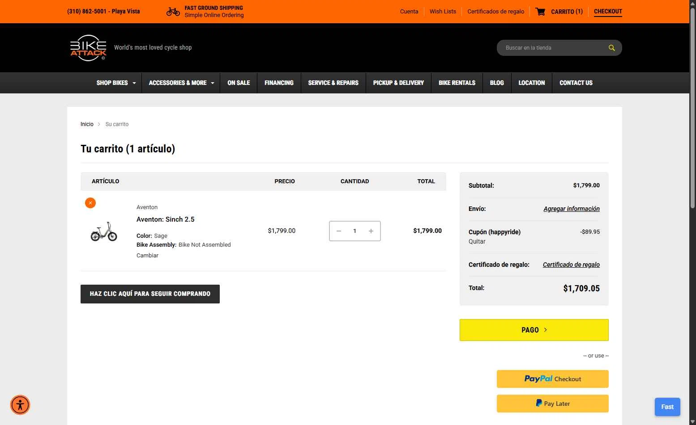
Task: Click the Cambiar link for the item
Action: coord(147,256)
